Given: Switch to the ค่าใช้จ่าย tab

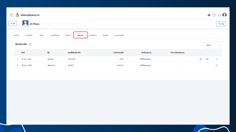Looking at the screenshot, I should (93, 35).
